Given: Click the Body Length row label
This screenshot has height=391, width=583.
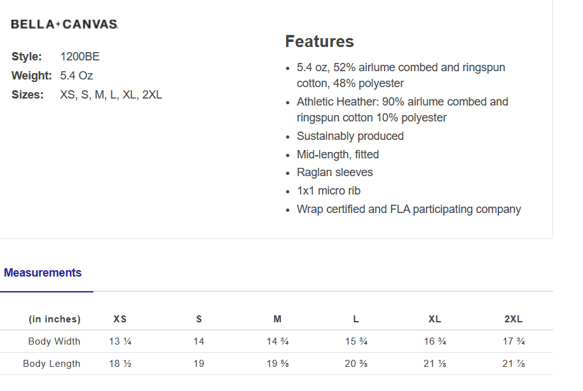Looking at the screenshot, I should (51, 364).
